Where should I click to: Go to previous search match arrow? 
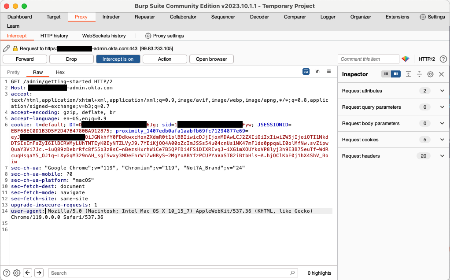[x=28, y=273]
